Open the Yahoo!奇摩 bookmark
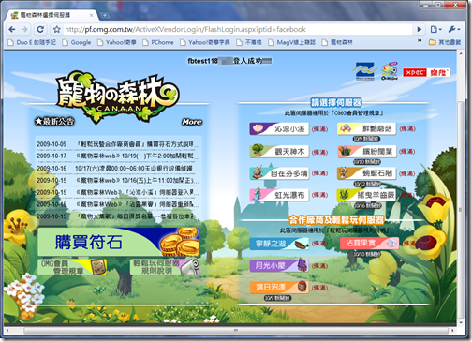Viewport: 472px width, 342px height. pyautogui.click(x=117, y=42)
